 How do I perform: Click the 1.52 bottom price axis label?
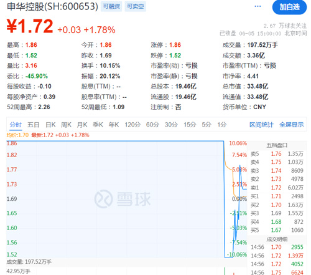[x=12, y=254]
